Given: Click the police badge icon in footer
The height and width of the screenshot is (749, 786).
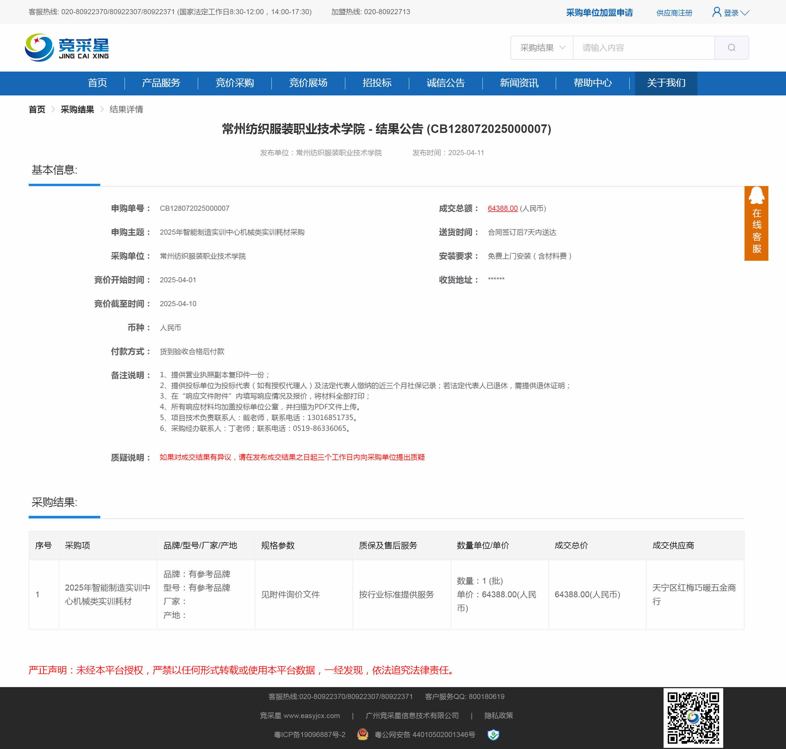Looking at the screenshot, I should point(362,734).
